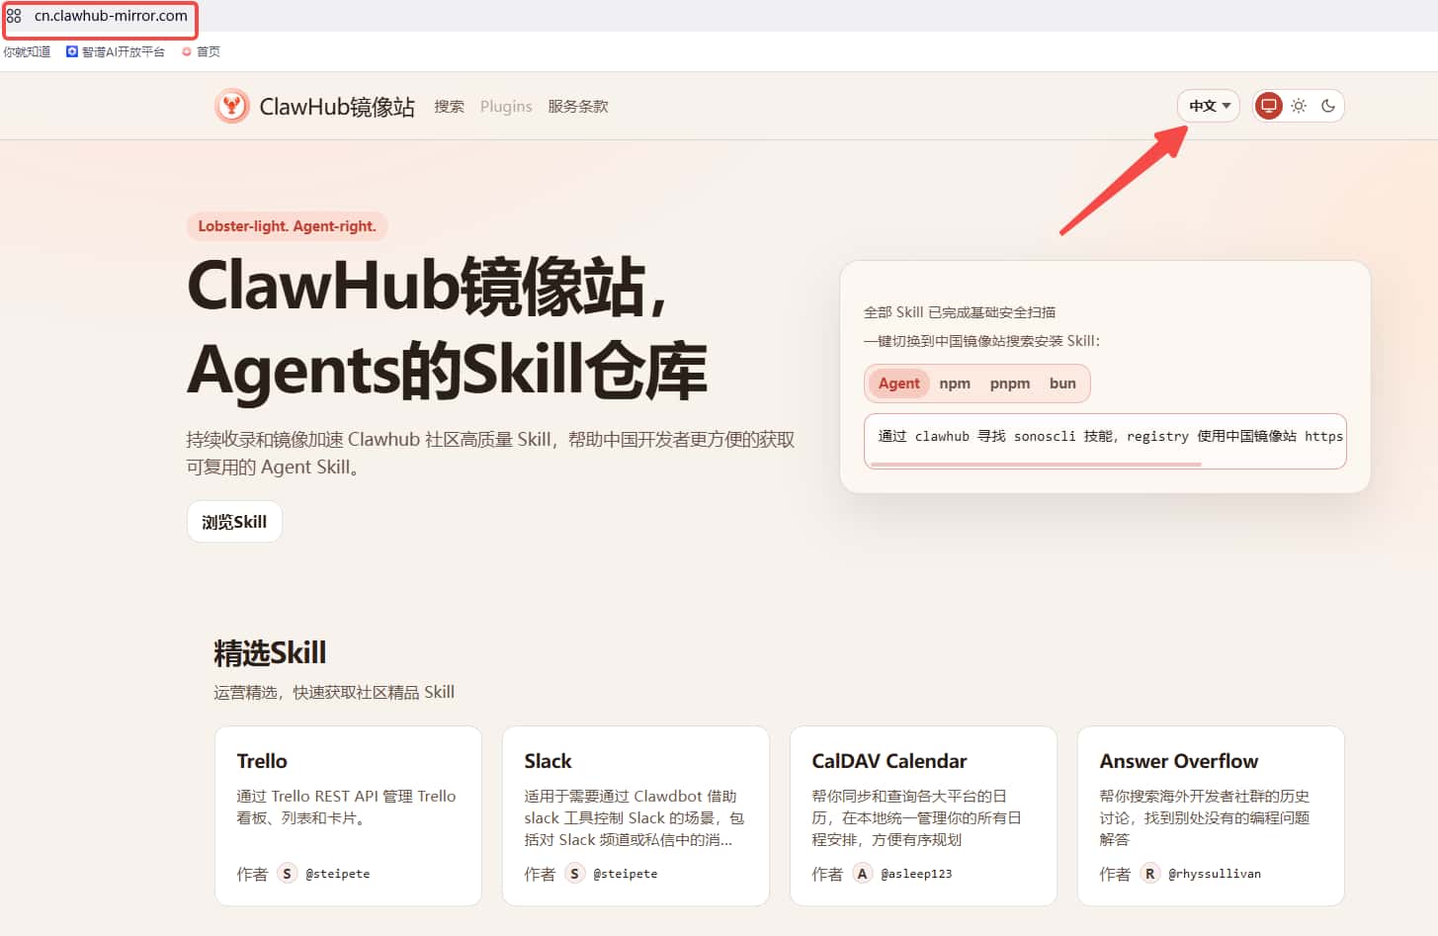Select the bun install tab

(1062, 383)
